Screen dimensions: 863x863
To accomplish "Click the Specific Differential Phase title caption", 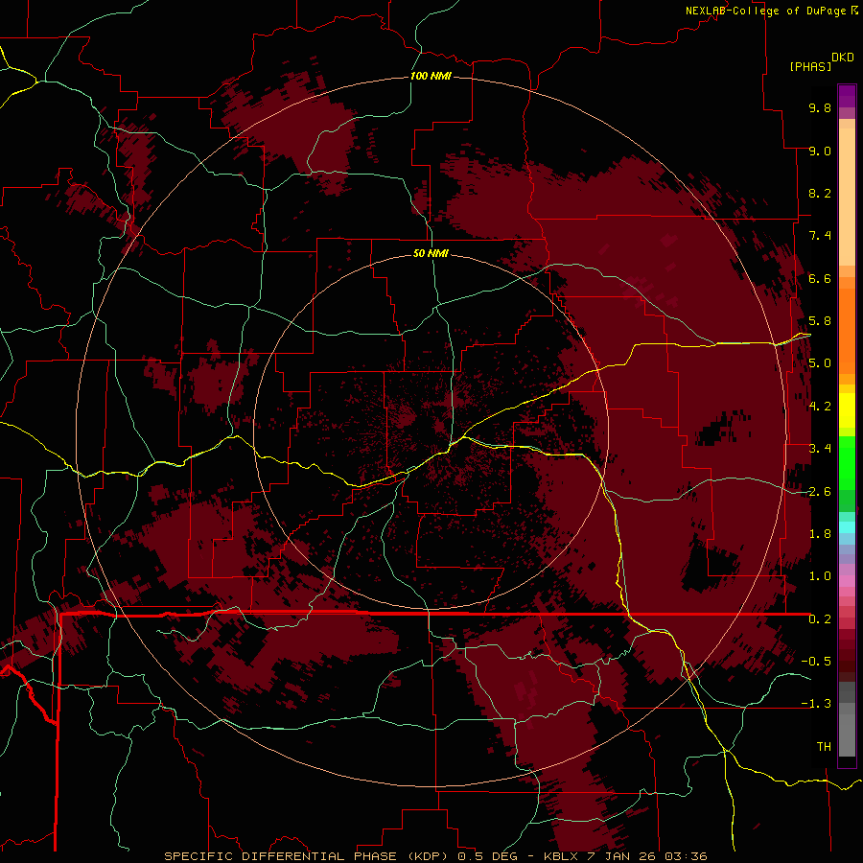I will (435, 856).
